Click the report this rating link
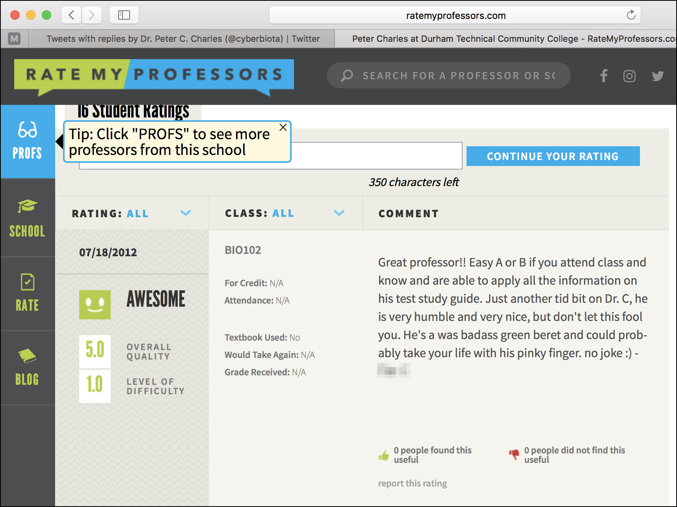Viewport: 677px width, 507px height. (x=412, y=483)
